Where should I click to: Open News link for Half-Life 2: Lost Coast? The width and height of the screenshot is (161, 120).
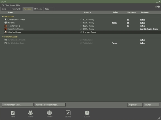114,43
